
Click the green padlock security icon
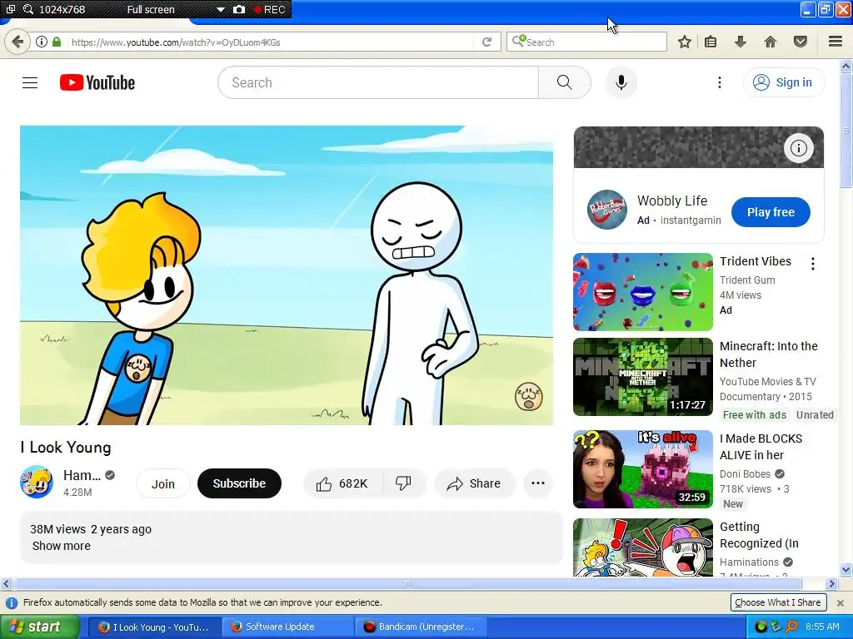point(57,42)
